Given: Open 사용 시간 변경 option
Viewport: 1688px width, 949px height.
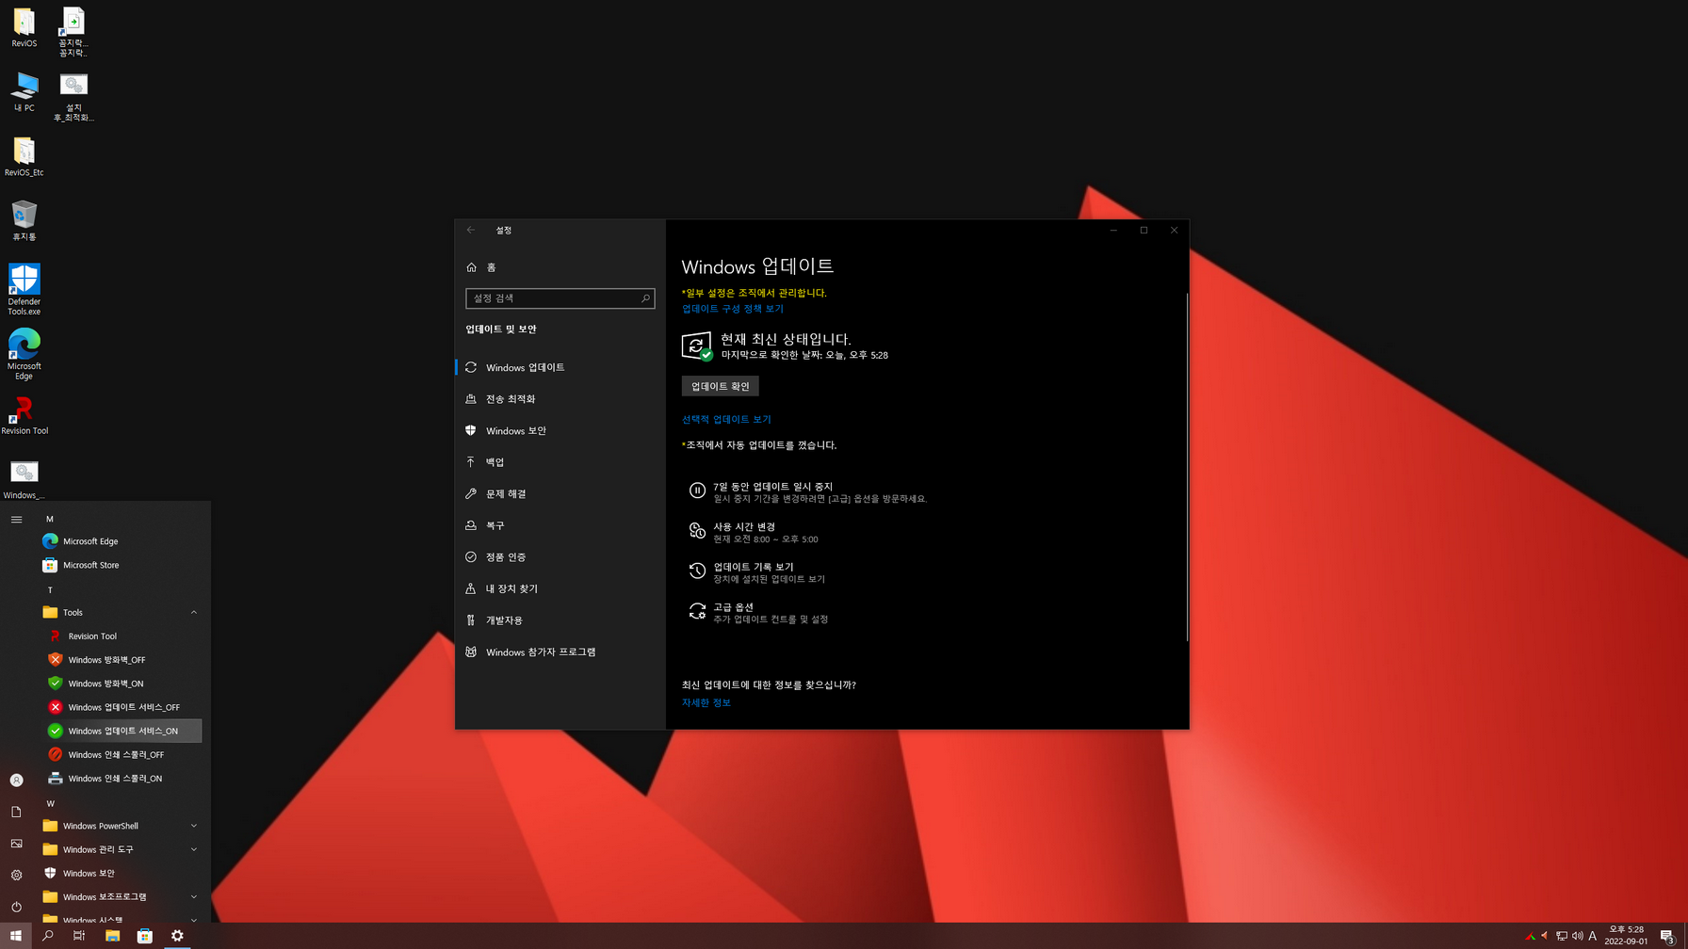Looking at the screenshot, I should click(754, 532).
